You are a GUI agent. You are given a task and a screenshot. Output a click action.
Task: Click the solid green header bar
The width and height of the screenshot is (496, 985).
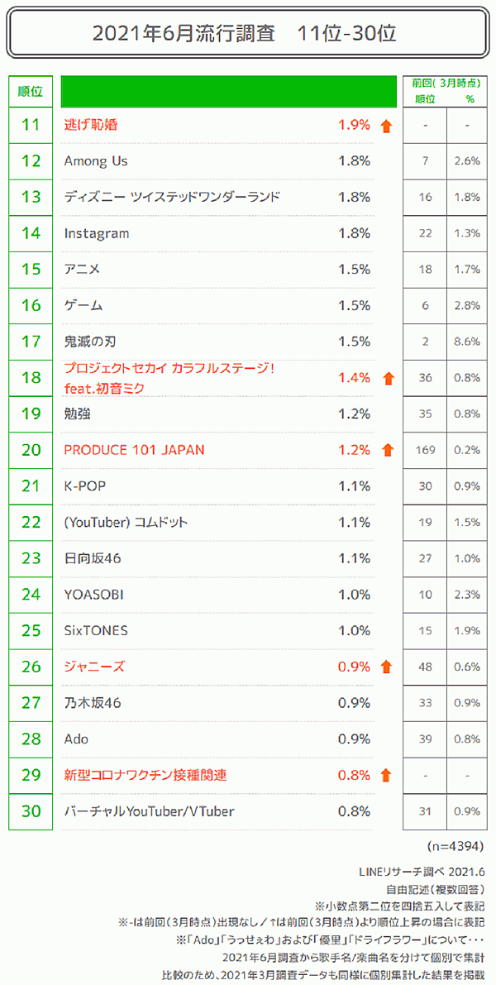click(225, 91)
